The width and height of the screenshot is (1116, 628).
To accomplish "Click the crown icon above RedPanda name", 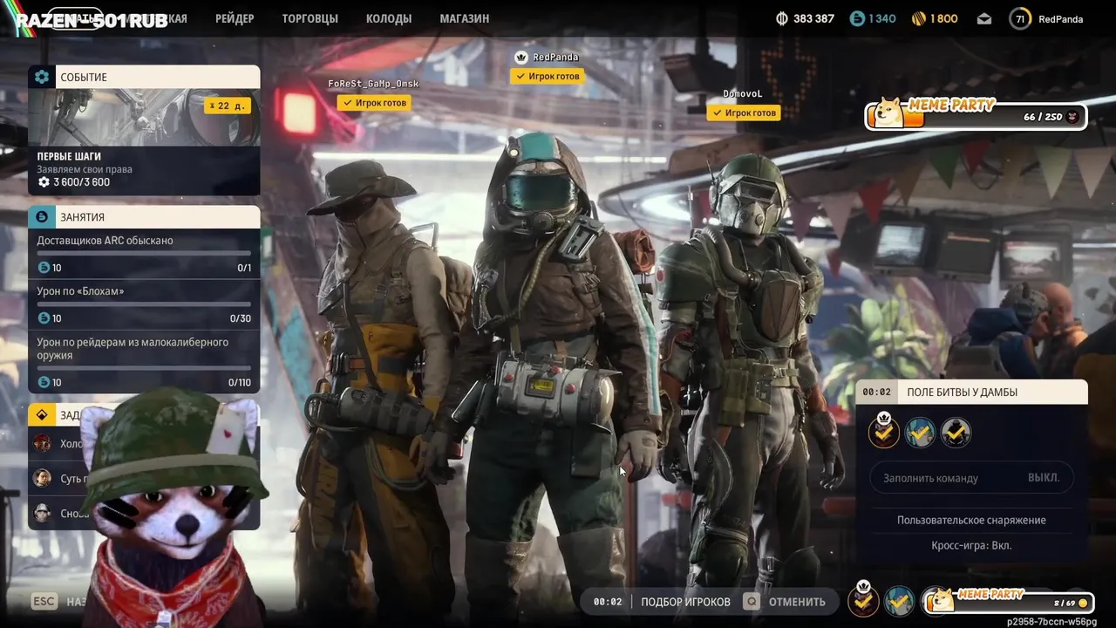I will tap(521, 58).
